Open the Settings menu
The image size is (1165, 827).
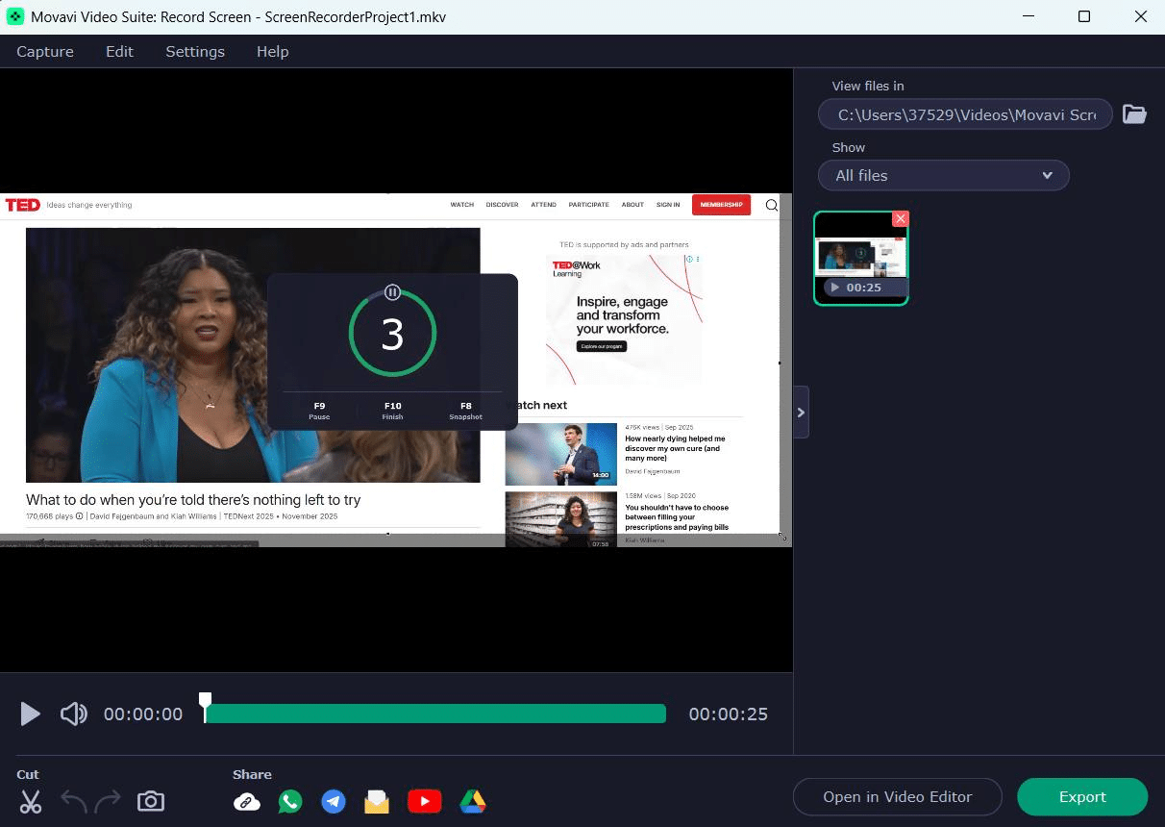click(x=195, y=52)
